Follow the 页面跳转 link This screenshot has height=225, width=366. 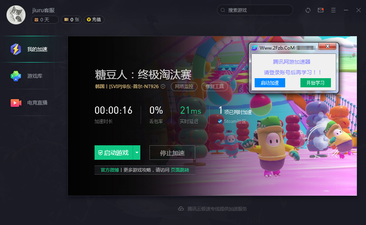(x=180, y=170)
